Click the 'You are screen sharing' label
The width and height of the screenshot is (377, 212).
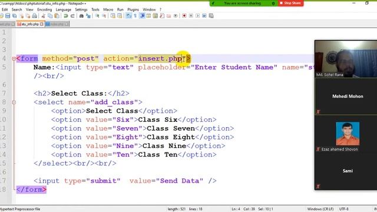point(242,4)
